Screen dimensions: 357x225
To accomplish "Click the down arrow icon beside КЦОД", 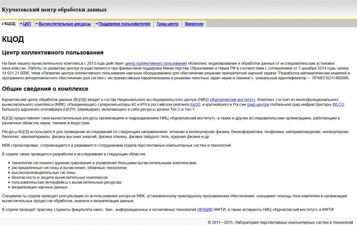I will click(2, 24).
